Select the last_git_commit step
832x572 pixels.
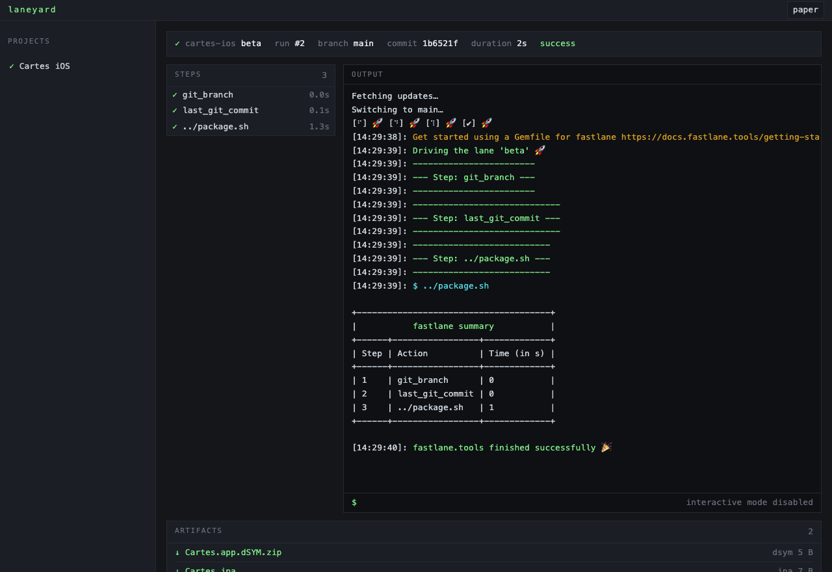[x=251, y=110]
